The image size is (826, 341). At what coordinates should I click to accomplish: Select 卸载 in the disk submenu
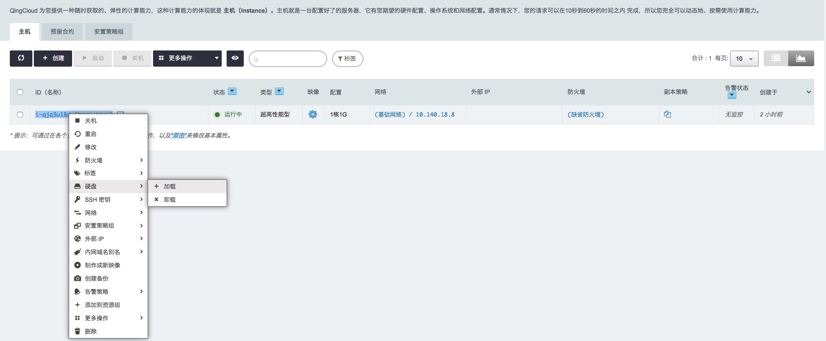pyautogui.click(x=170, y=200)
